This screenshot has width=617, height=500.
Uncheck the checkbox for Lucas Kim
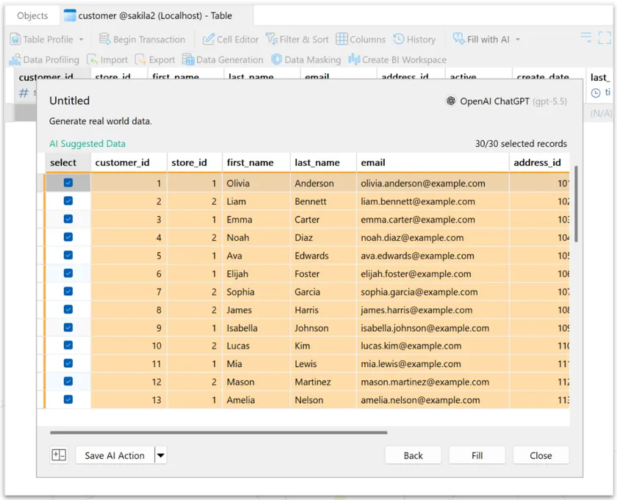(x=68, y=345)
